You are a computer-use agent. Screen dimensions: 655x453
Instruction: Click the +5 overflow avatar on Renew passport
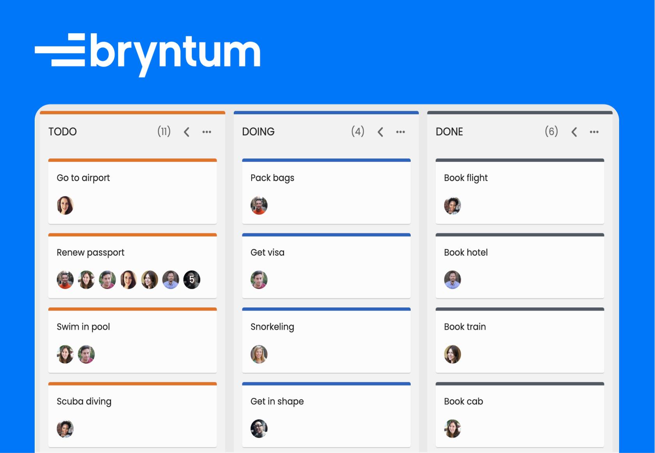coord(192,280)
